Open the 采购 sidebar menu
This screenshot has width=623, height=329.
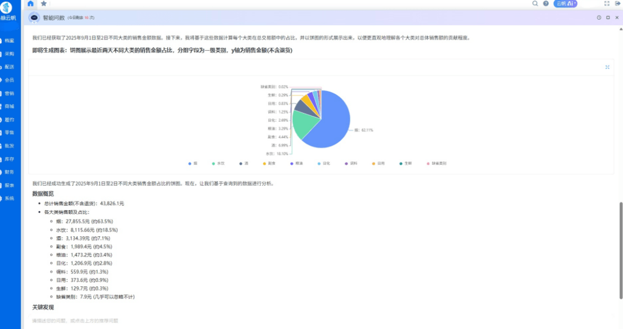[x=9, y=54]
